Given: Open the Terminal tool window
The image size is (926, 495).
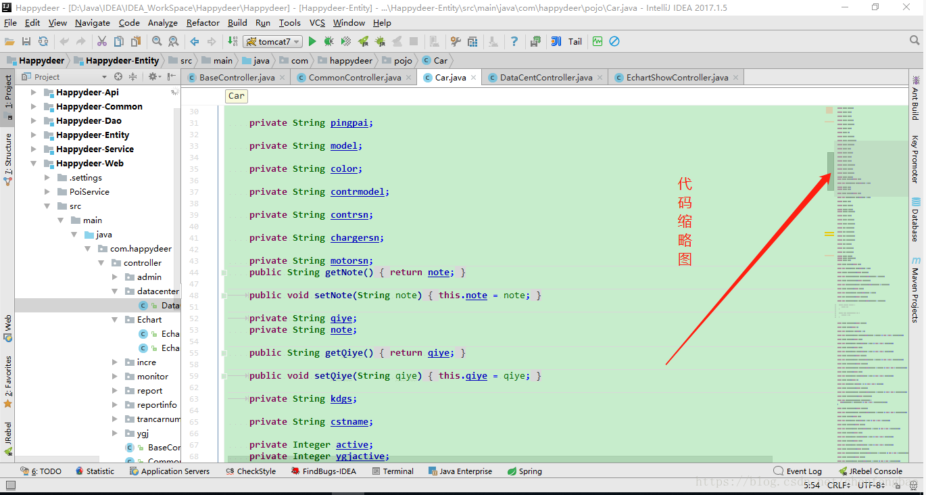Looking at the screenshot, I should 392,471.
